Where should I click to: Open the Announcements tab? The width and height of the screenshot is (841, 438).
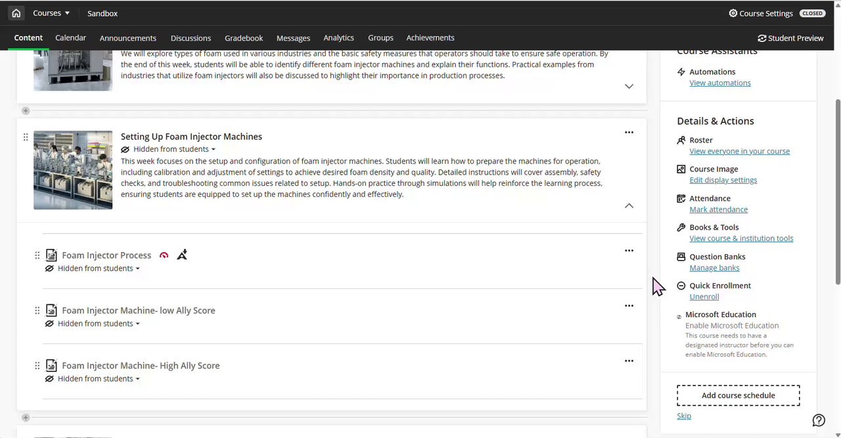point(128,38)
